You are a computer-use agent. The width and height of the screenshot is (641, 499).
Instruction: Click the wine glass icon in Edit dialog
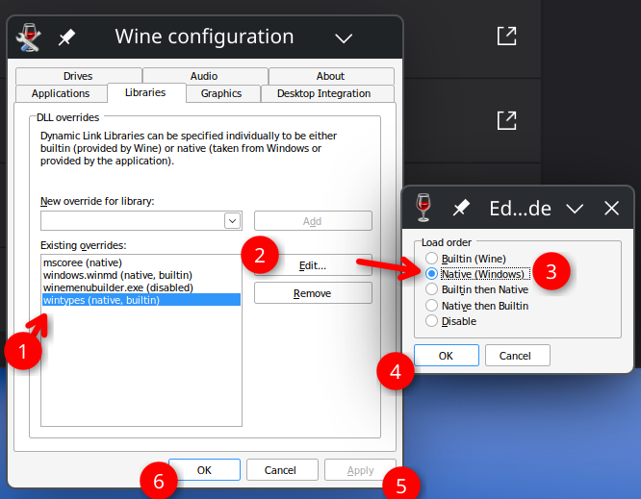point(423,208)
